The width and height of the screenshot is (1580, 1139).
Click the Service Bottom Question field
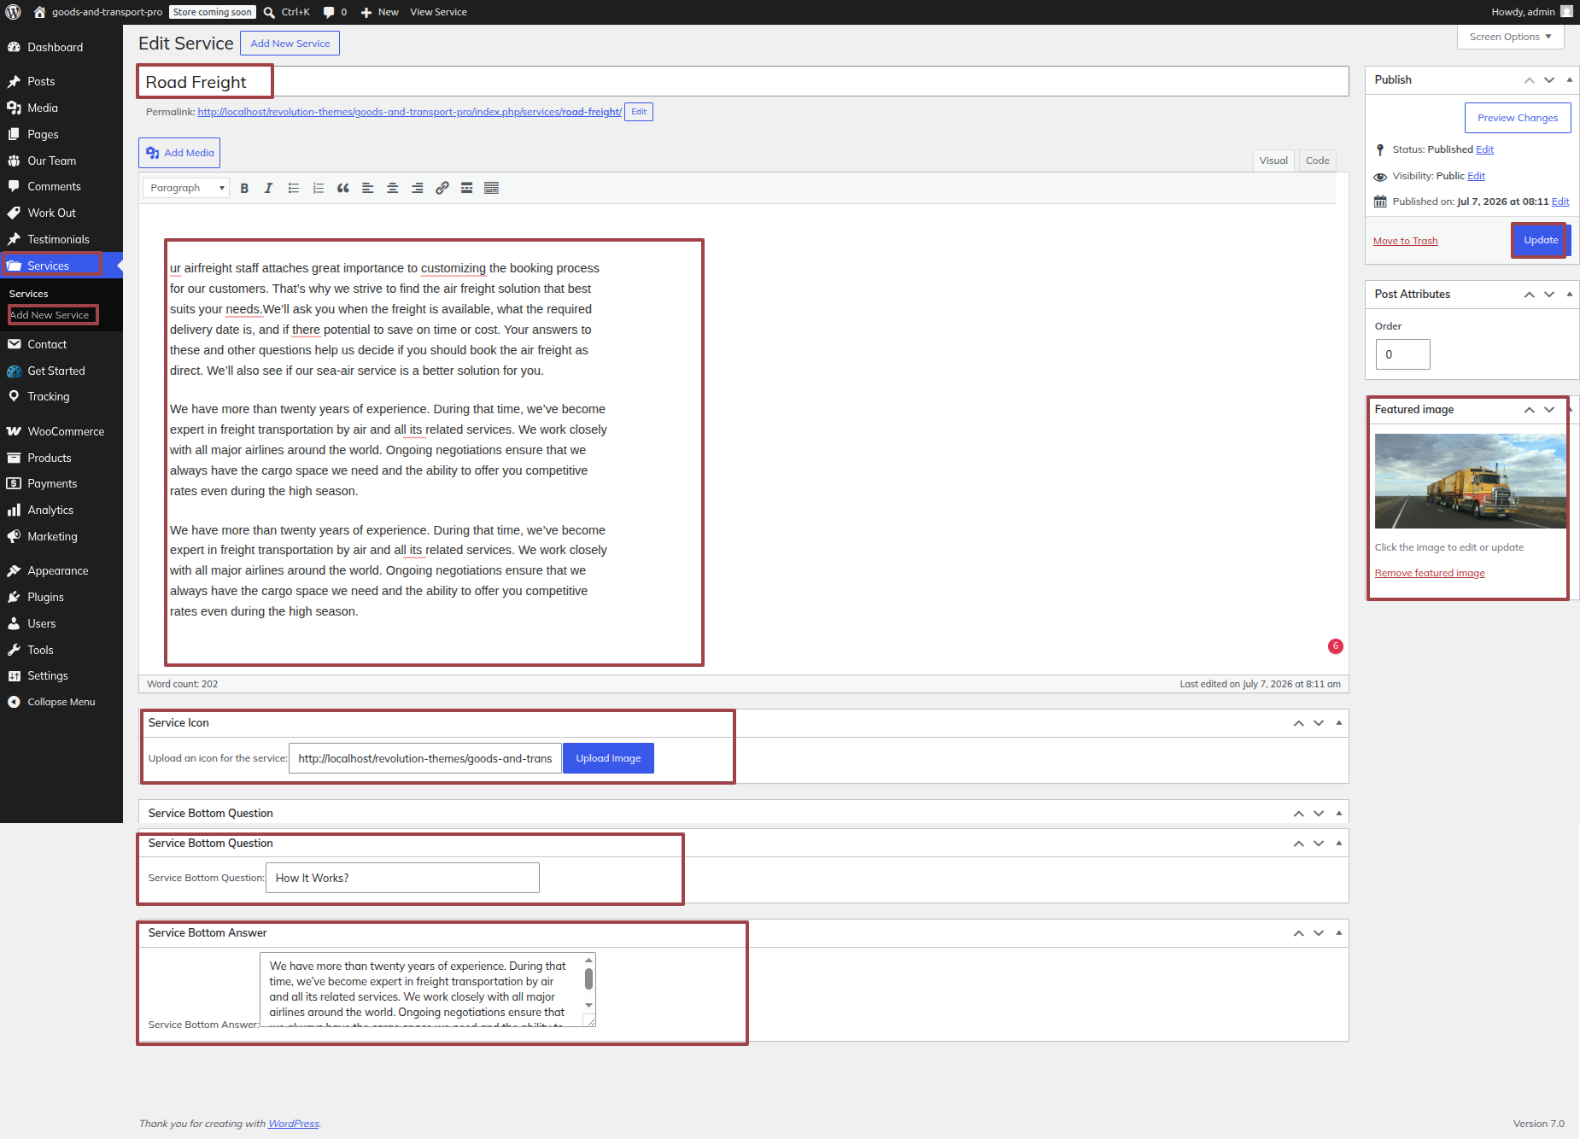pos(402,878)
